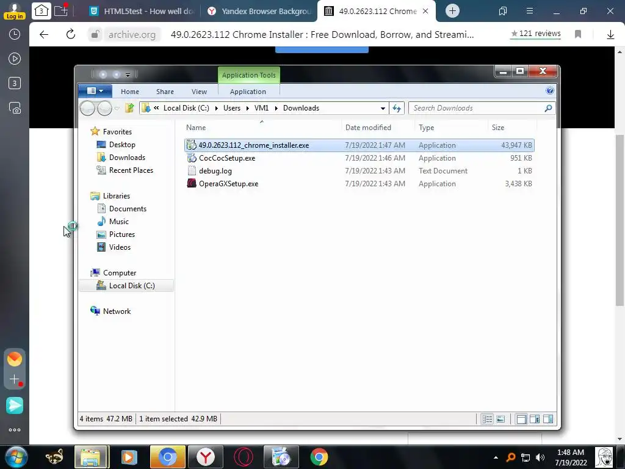Image resolution: width=625 pixels, height=469 pixels.
Task: Open Google Chrome from the taskbar
Action: tap(319, 457)
